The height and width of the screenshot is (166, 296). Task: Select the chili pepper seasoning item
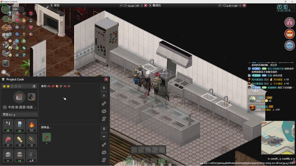[47, 137]
